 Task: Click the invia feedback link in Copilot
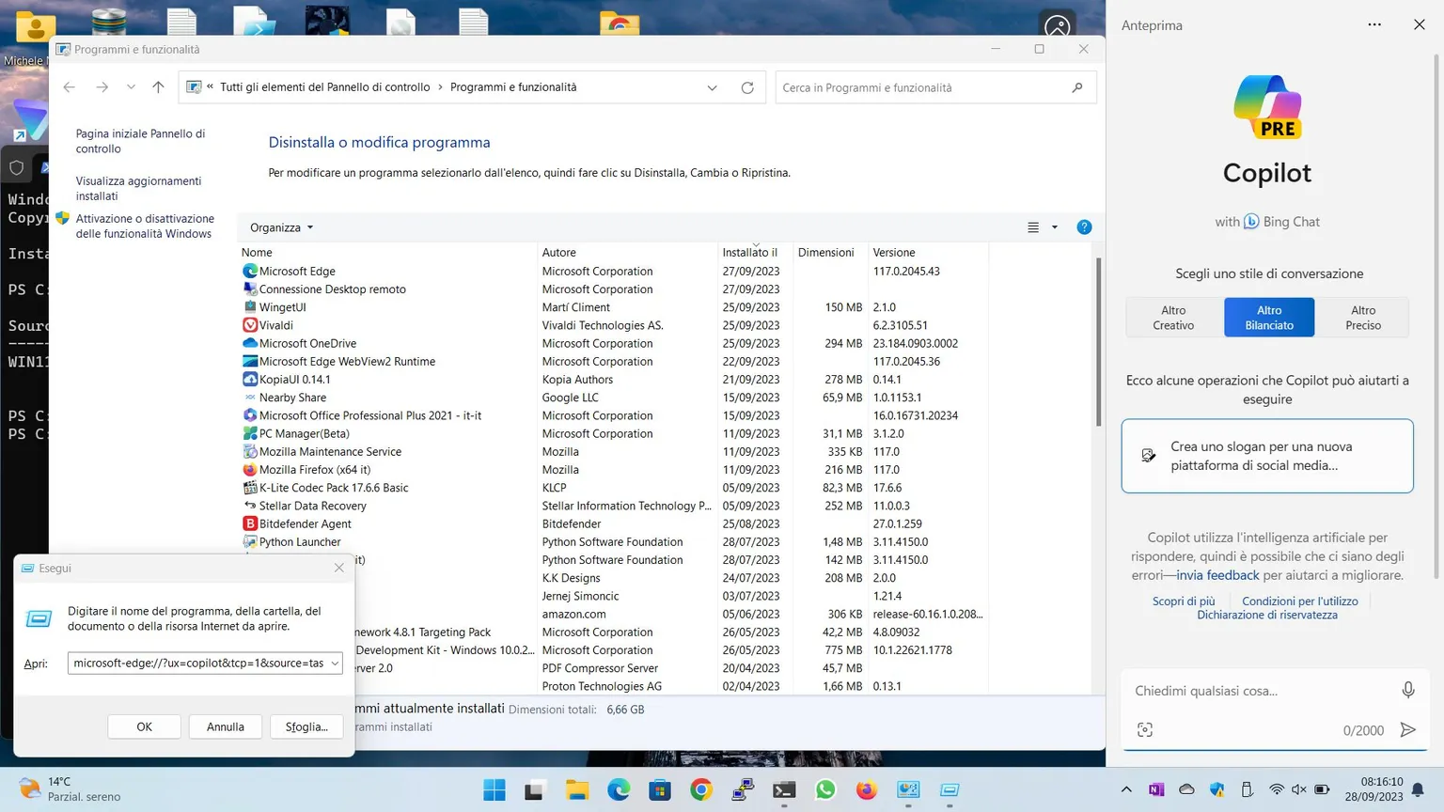click(x=1218, y=574)
